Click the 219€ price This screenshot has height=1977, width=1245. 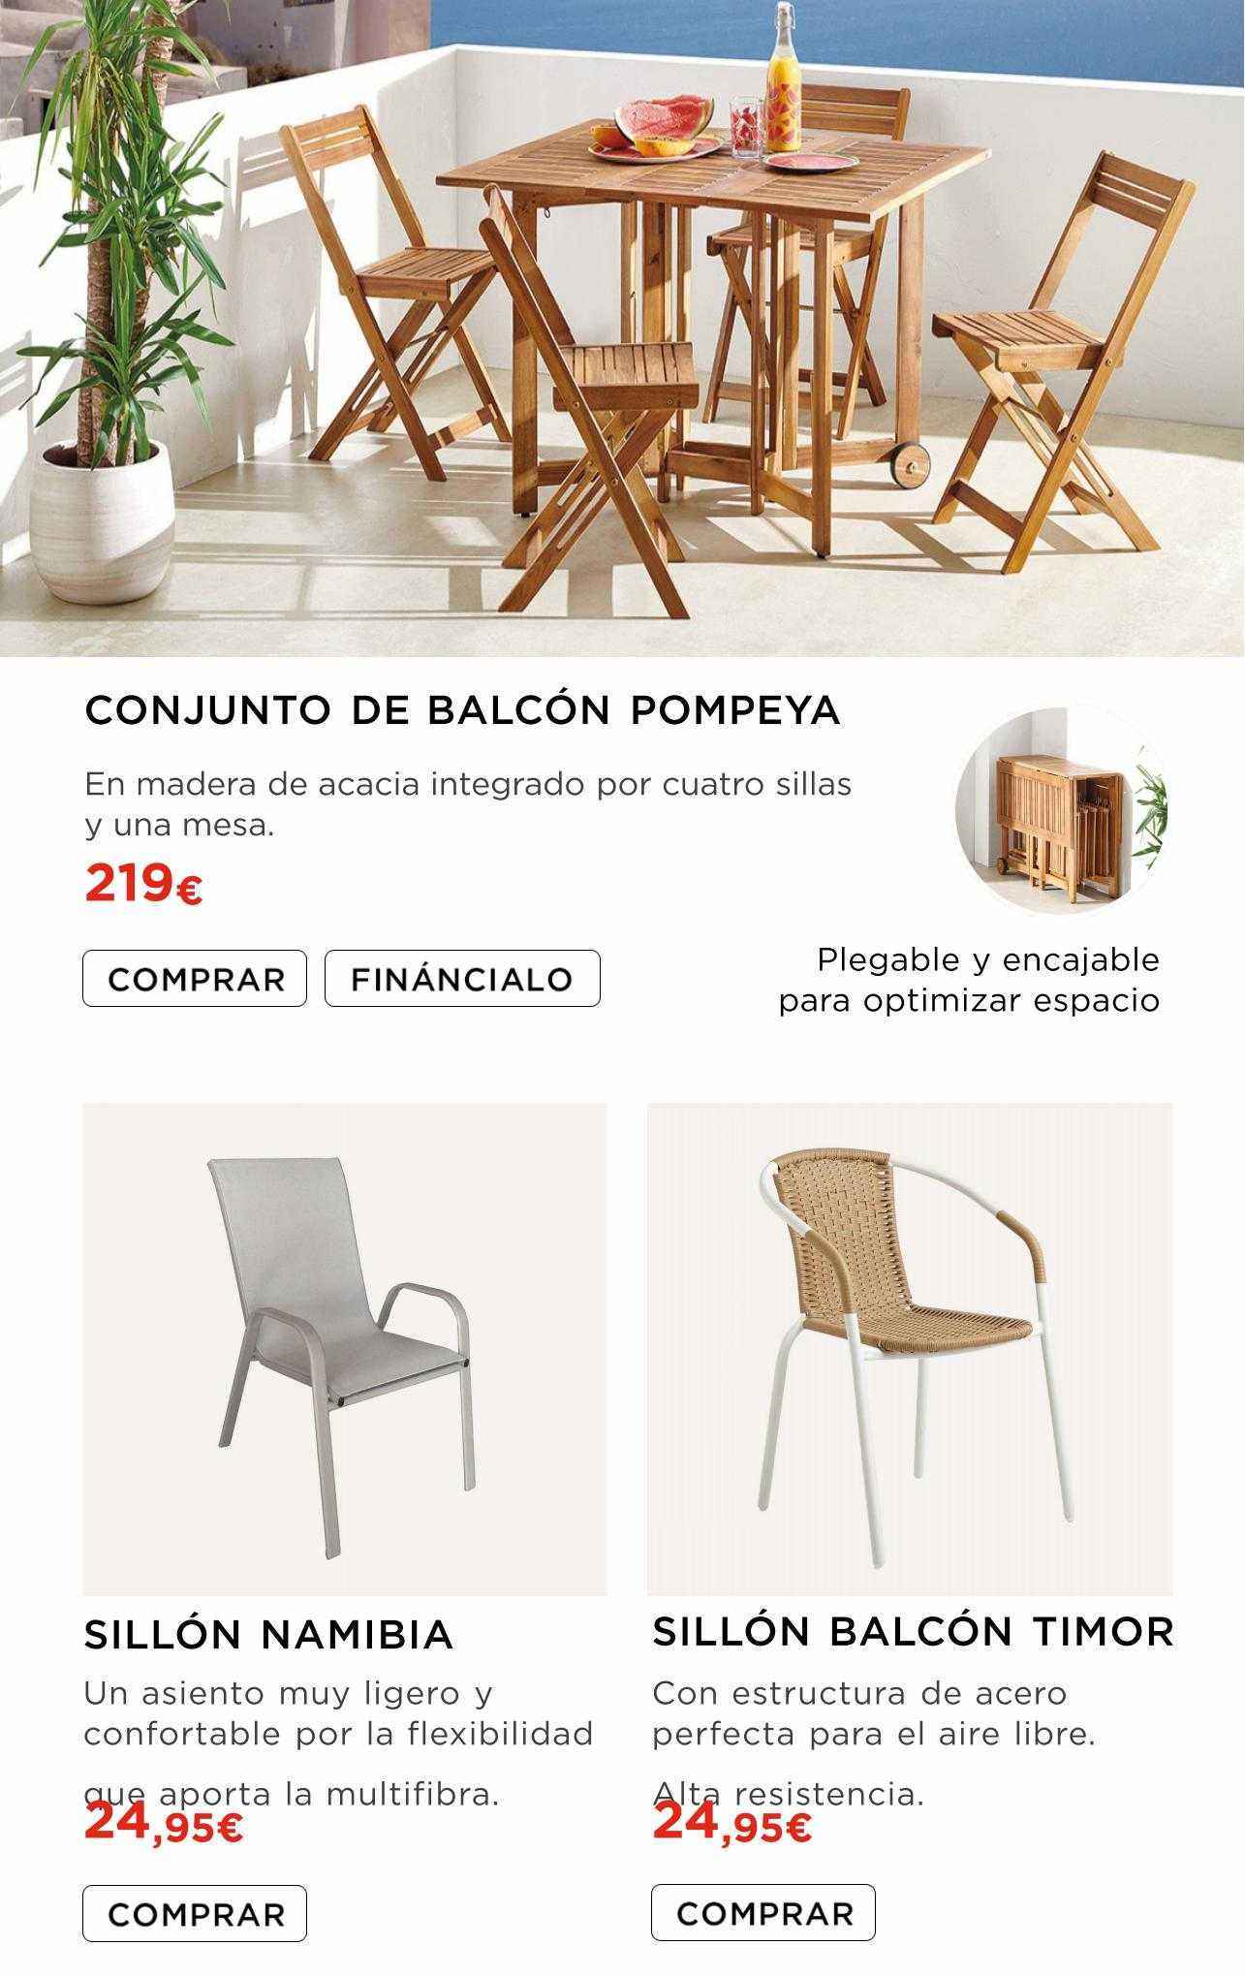143,884
